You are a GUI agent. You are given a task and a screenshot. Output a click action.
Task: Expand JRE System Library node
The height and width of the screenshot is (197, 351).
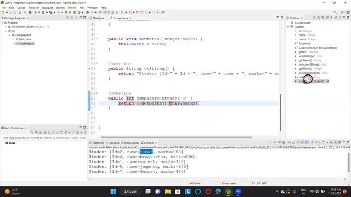(x=6, y=27)
